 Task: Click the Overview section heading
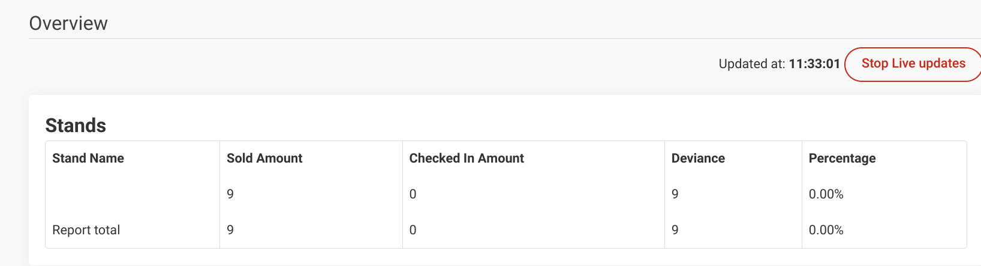[68, 23]
